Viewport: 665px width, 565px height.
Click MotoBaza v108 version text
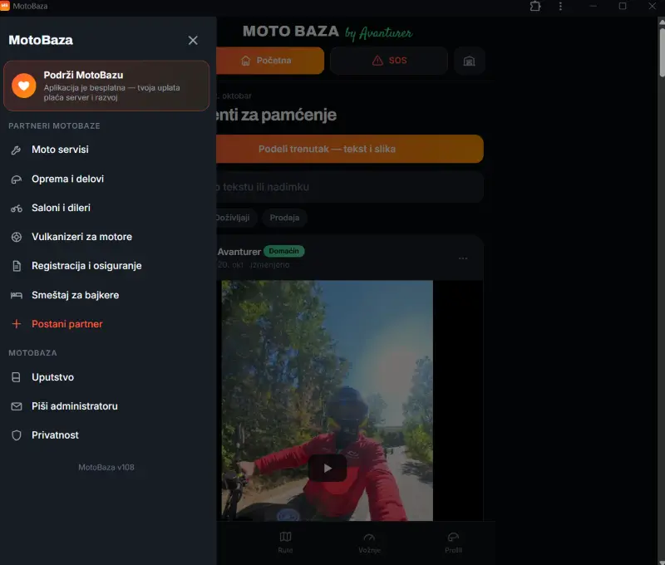click(x=106, y=467)
